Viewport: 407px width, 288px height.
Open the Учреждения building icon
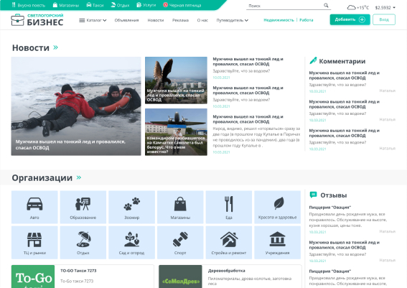[x=277, y=239]
